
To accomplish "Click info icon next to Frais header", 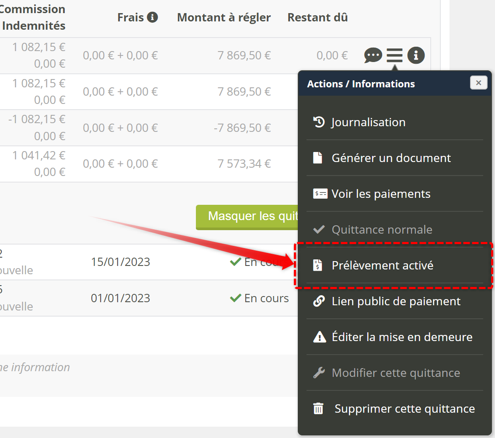I will click(x=152, y=17).
